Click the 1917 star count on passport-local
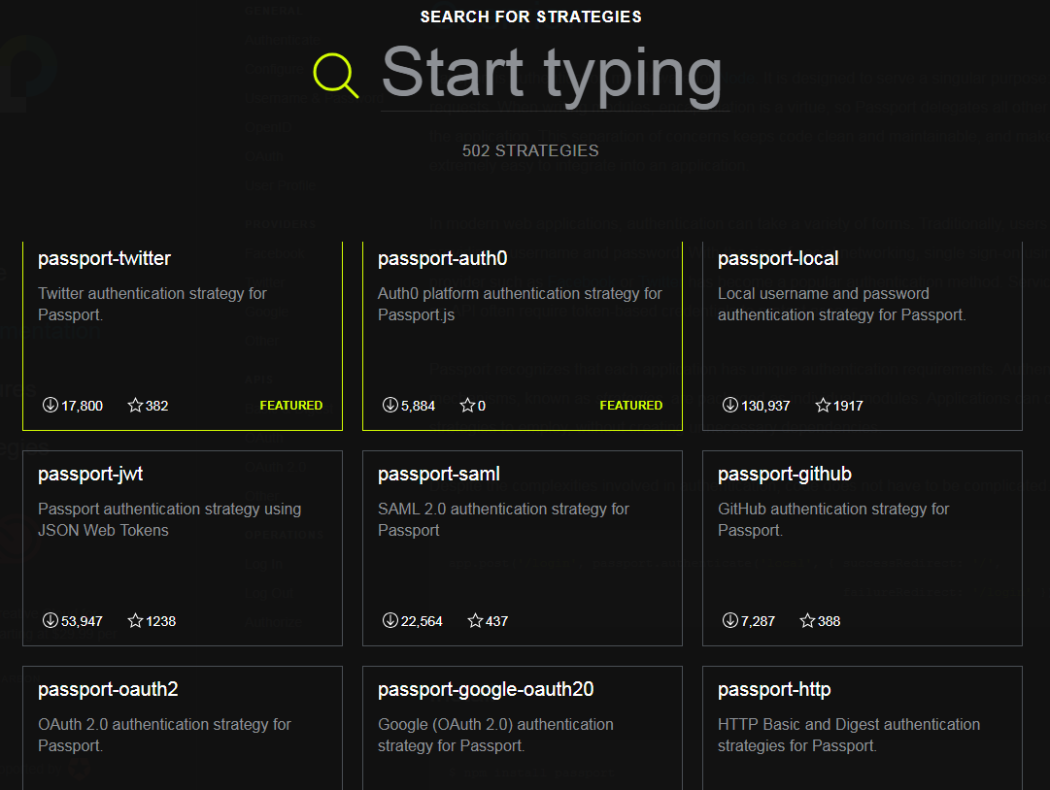Screen dimensions: 1050x790 848,406
